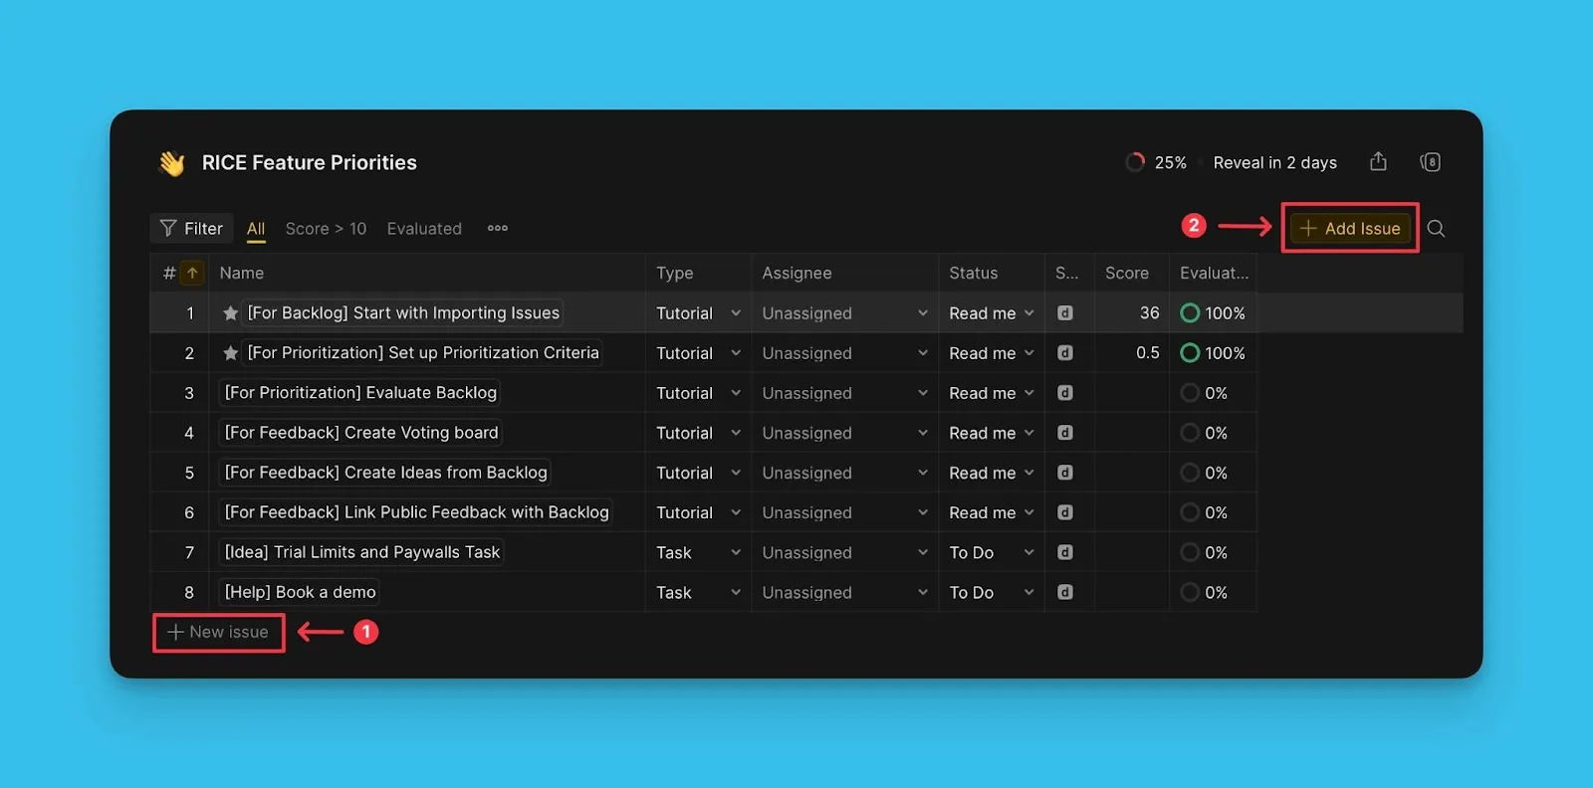Open the search magnifier icon
Screen dimensions: 1593x788
pyautogui.click(x=1436, y=229)
